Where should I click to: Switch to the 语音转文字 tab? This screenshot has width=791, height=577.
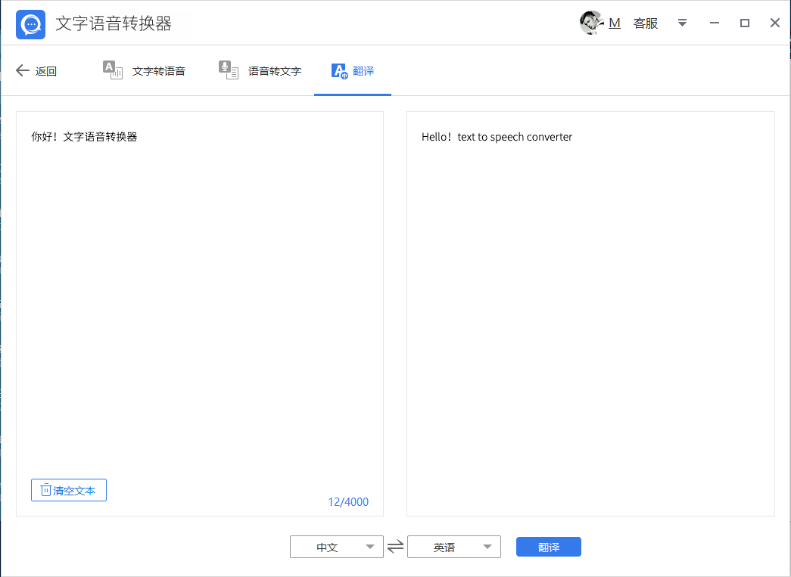tap(275, 71)
